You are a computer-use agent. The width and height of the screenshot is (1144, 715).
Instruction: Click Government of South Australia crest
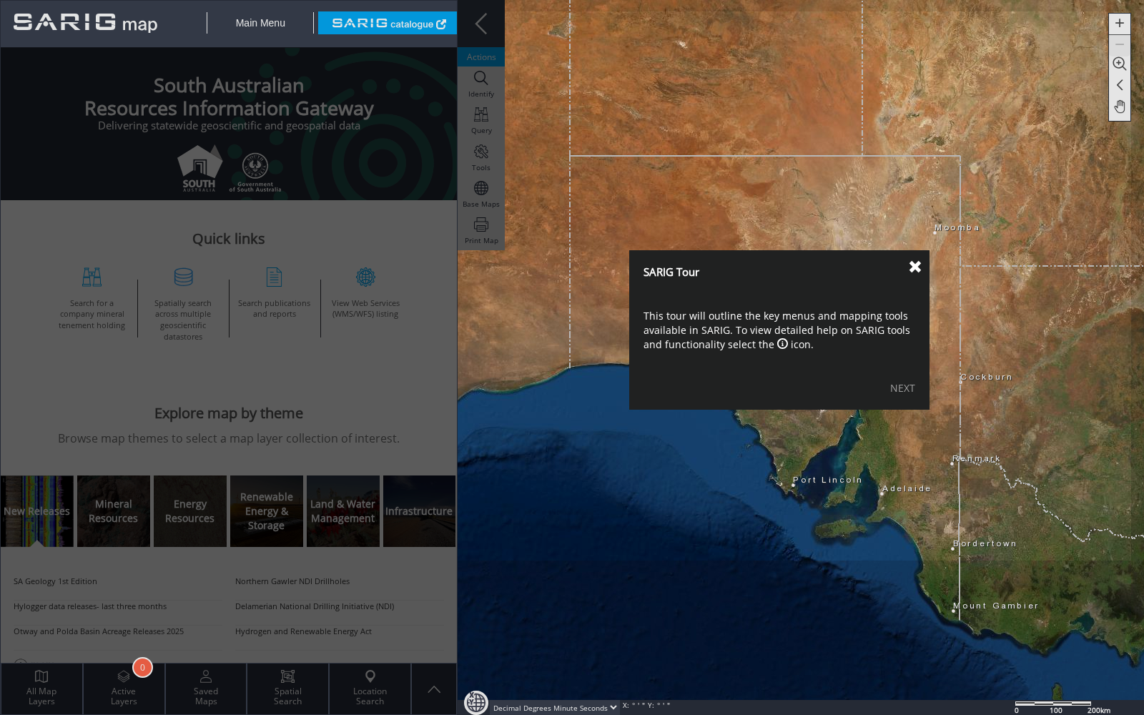coord(255,172)
